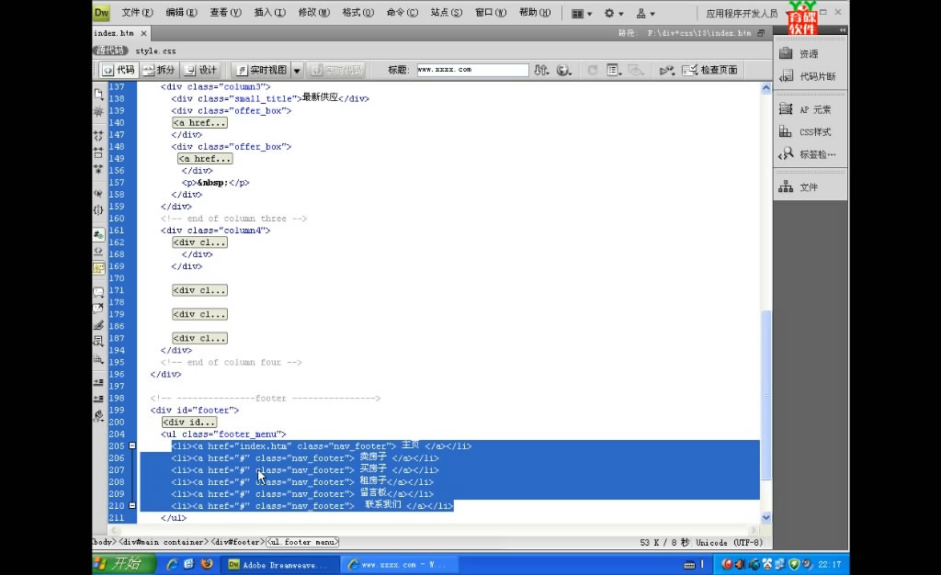Open the style.css related file
Screen dimensions: 941x575
(155, 51)
